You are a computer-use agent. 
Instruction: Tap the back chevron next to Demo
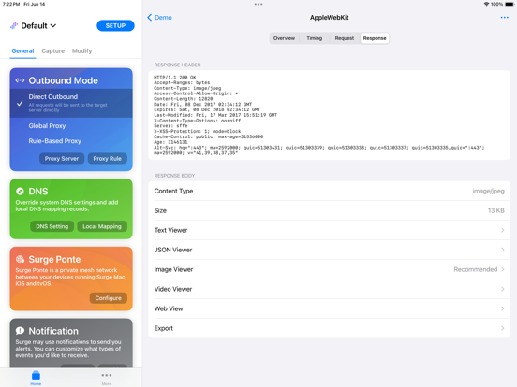[x=149, y=18]
